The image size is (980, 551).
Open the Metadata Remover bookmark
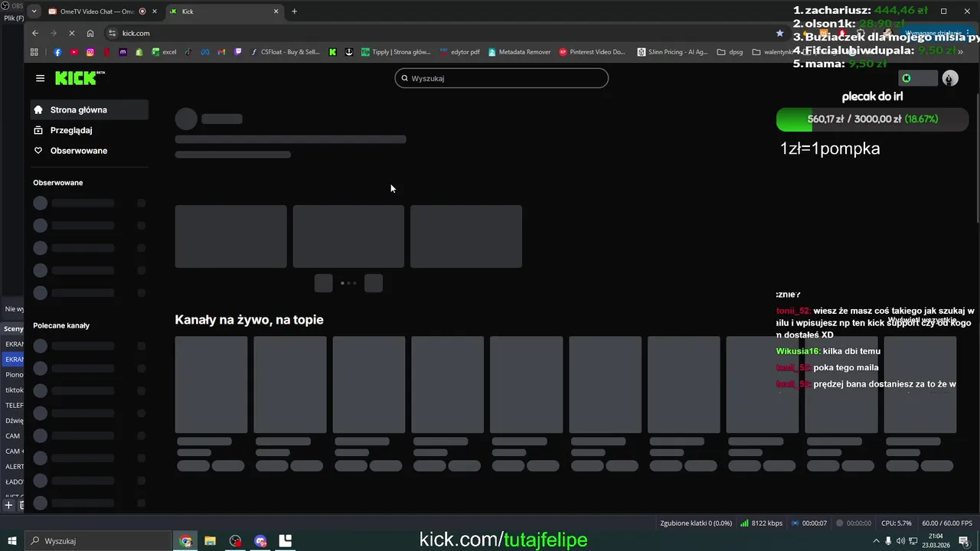point(518,52)
